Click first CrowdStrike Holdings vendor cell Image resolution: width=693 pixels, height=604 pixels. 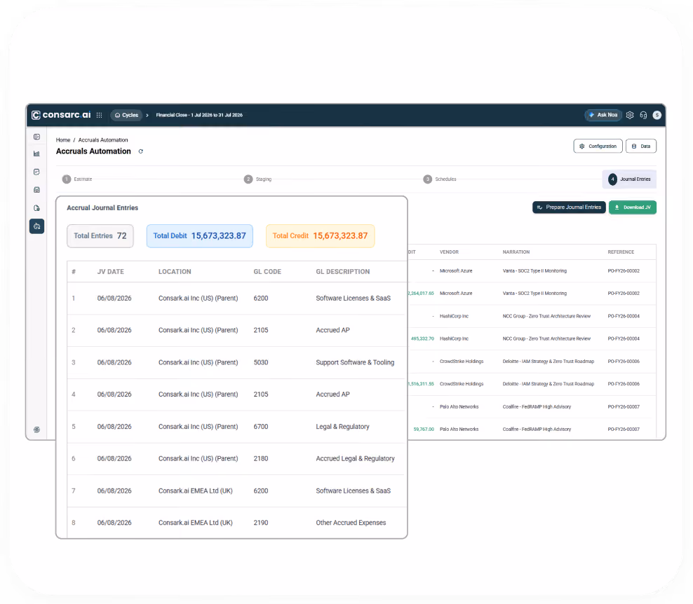click(x=462, y=362)
